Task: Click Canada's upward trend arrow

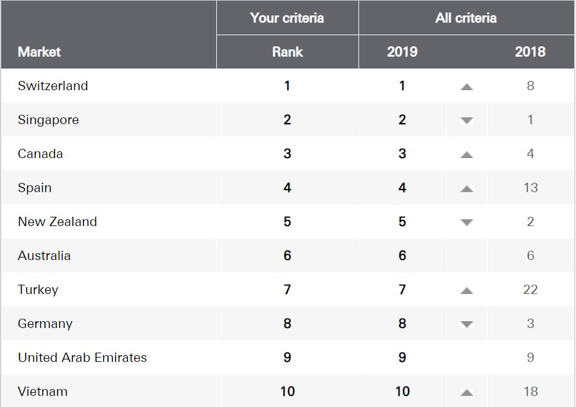Action: 467,154
